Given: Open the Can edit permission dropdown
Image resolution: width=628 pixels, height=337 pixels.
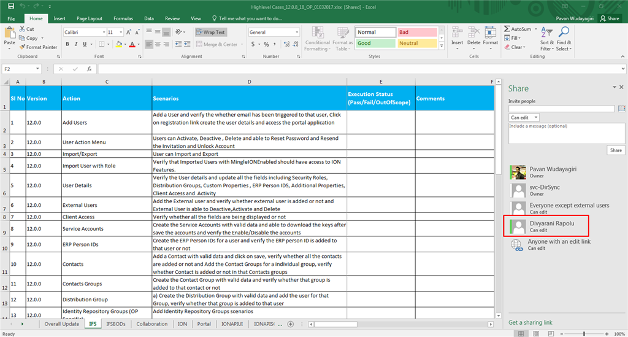Looking at the screenshot, I should (x=524, y=117).
